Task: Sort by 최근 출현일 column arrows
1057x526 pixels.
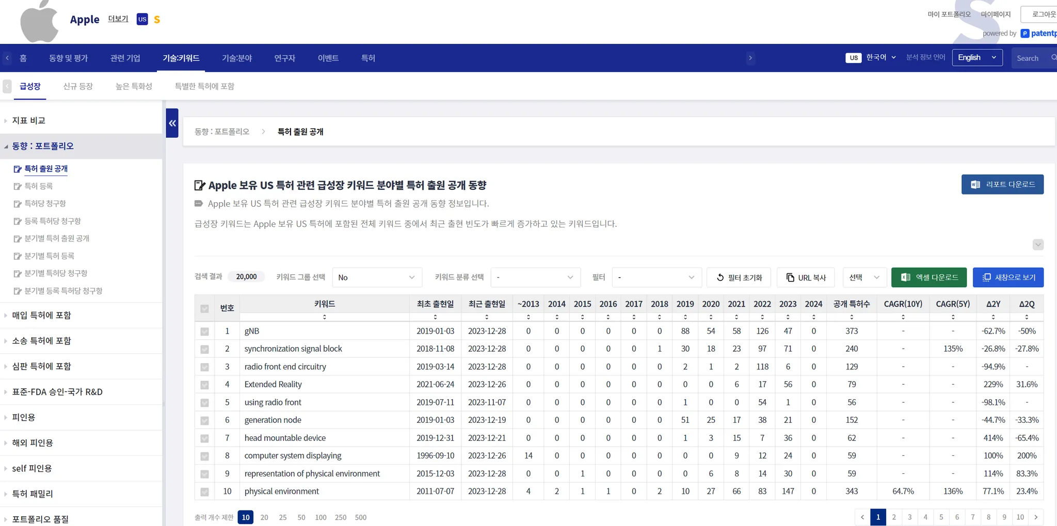Action: (487, 317)
